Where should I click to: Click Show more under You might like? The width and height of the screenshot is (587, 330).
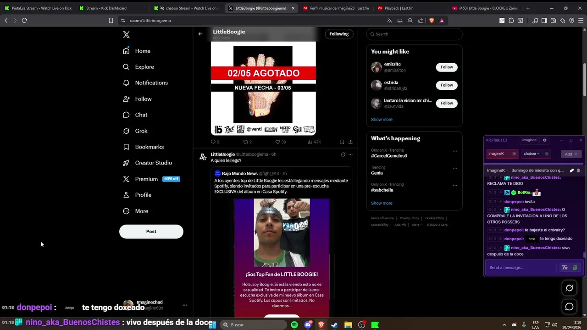(x=382, y=120)
